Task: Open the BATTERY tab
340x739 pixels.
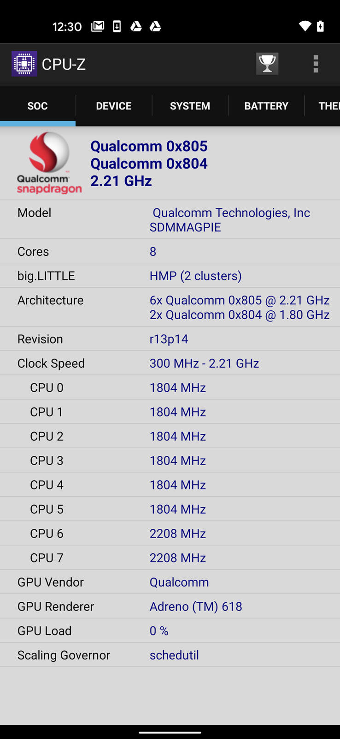Action: click(x=266, y=106)
